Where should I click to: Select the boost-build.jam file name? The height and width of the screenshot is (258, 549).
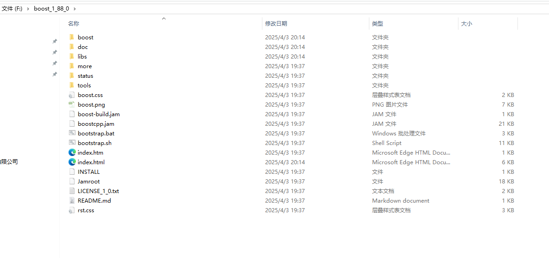point(99,114)
